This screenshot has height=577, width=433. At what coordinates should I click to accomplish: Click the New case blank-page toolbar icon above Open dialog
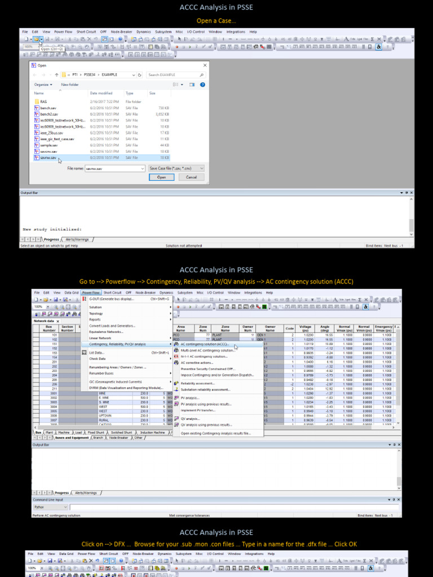tap(26, 39)
